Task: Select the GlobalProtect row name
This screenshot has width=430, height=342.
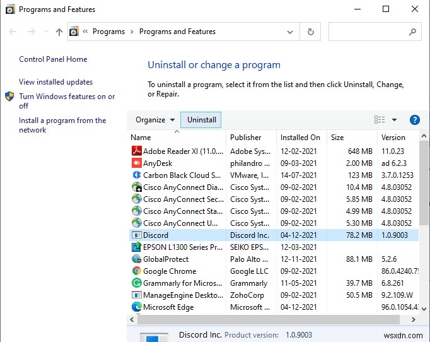Action: click(166, 259)
